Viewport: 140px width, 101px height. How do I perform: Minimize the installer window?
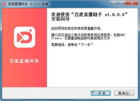114,3
